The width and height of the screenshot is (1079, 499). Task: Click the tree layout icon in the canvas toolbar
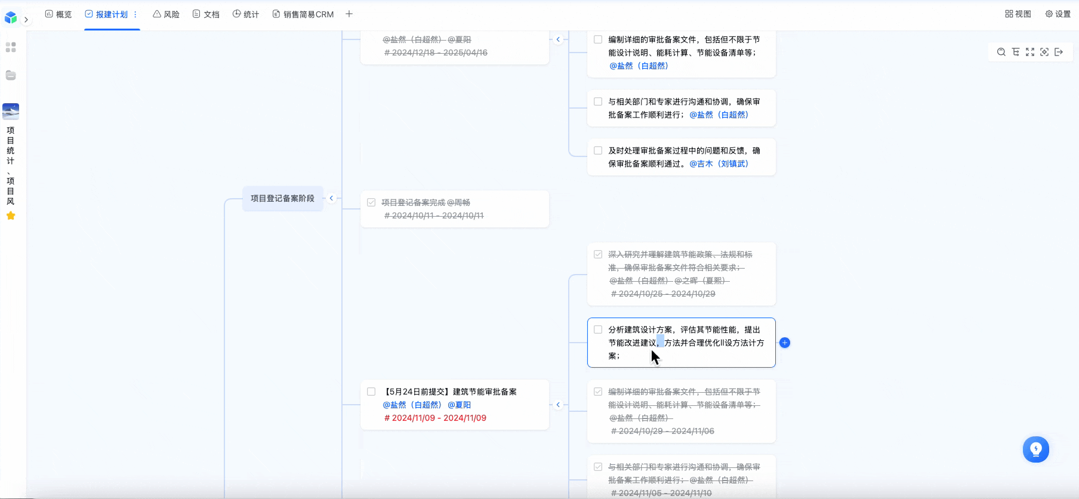[1016, 52]
